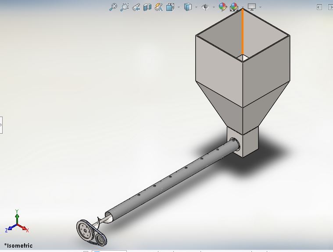The image size is (333, 252).
Task: Click the Apply Scene icon
Action: point(234,7)
